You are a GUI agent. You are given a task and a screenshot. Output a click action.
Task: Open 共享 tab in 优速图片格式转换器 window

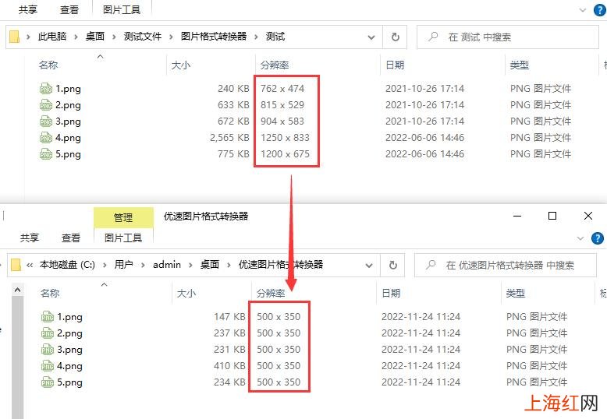[x=30, y=238]
